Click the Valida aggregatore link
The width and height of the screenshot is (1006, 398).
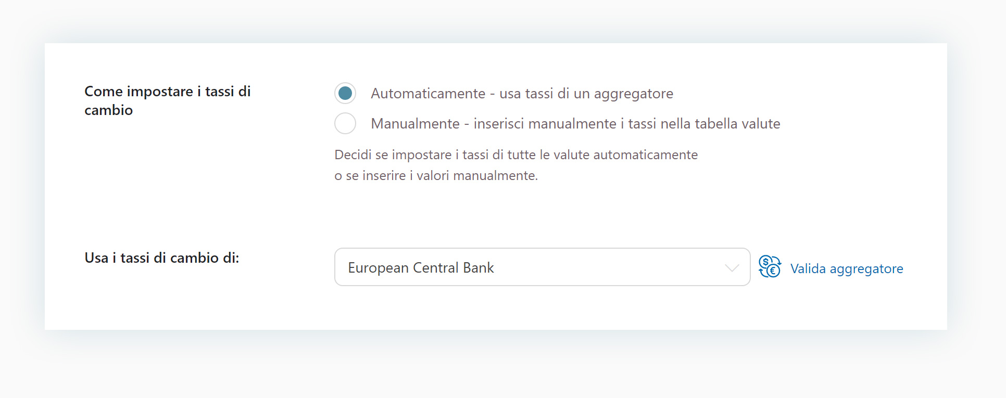click(847, 268)
